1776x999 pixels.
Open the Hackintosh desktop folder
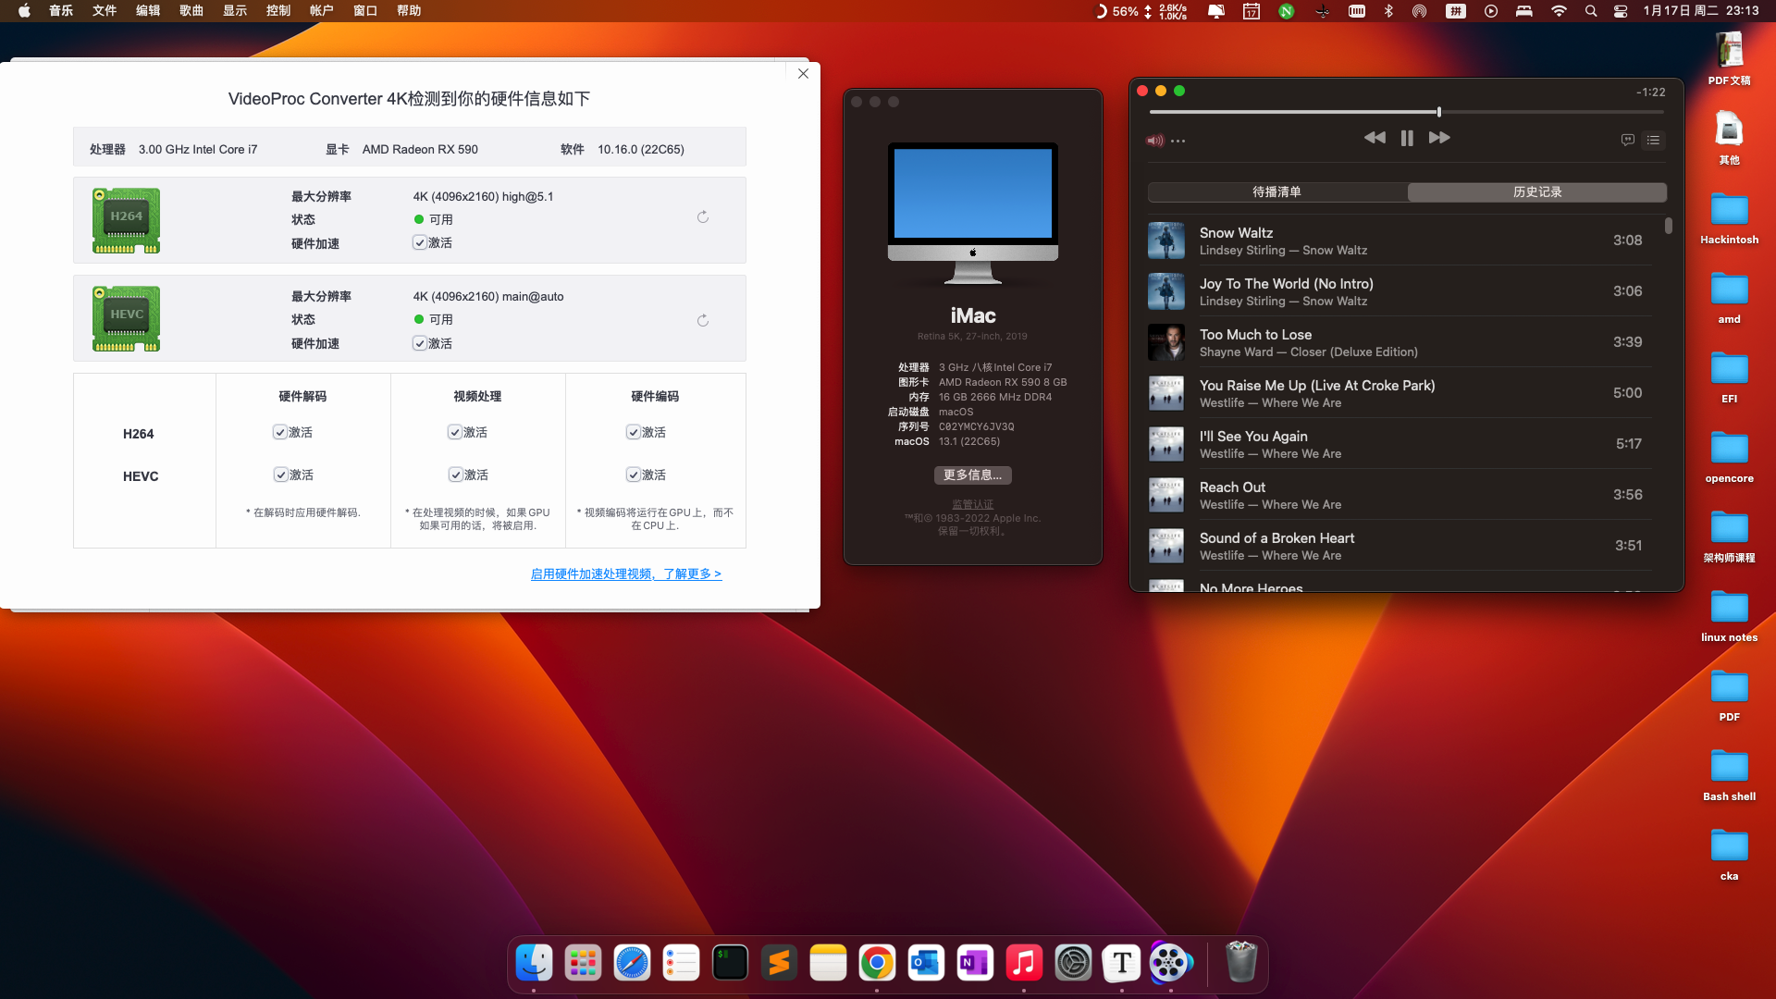click(1729, 218)
